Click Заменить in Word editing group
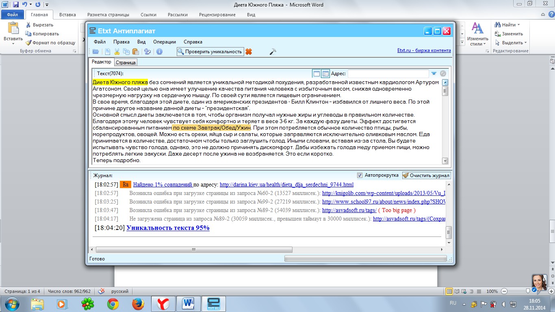 coord(509,34)
